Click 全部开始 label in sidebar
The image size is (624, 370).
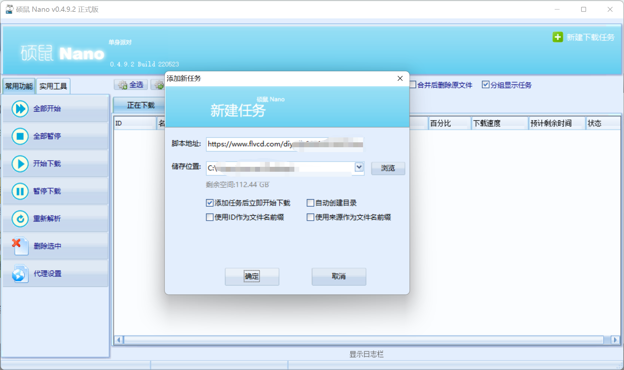[x=47, y=109]
